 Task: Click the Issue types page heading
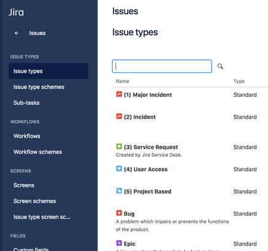[135, 32]
